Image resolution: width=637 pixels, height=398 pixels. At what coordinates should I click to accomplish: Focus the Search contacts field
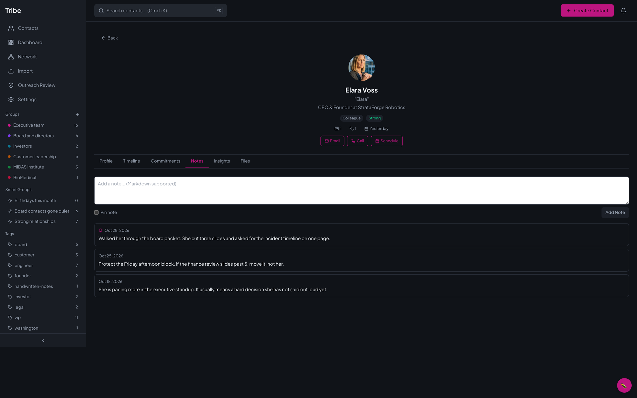[160, 11]
